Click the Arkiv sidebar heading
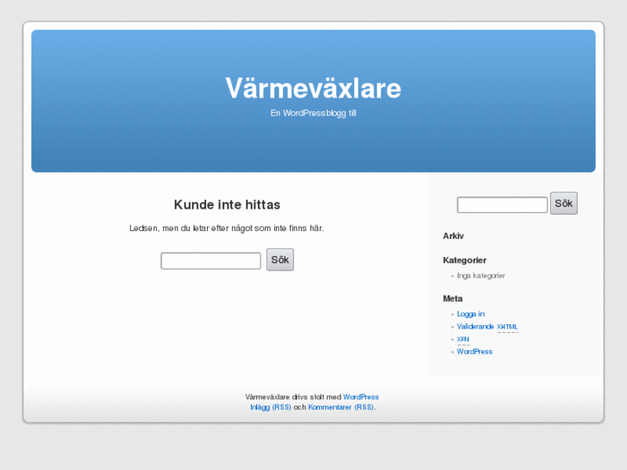The image size is (627, 470). point(453,236)
